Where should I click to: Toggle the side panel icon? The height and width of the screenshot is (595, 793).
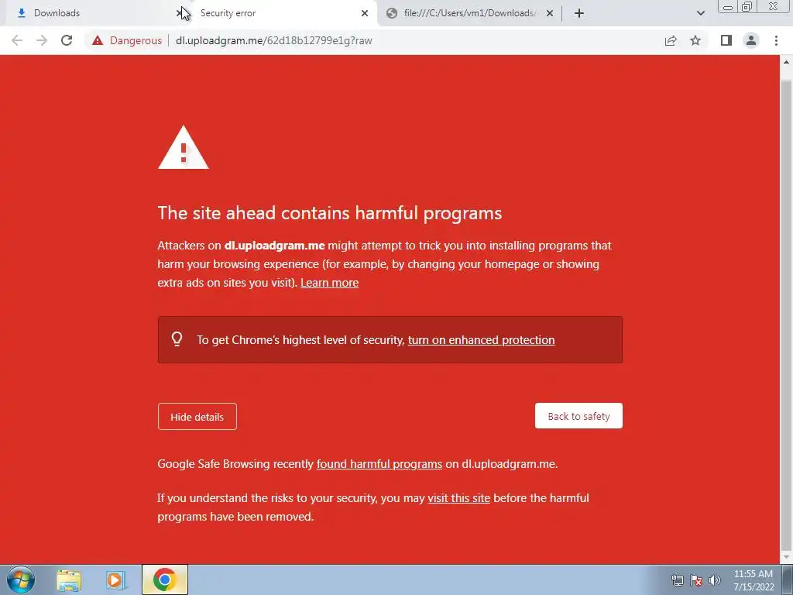point(726,40)
